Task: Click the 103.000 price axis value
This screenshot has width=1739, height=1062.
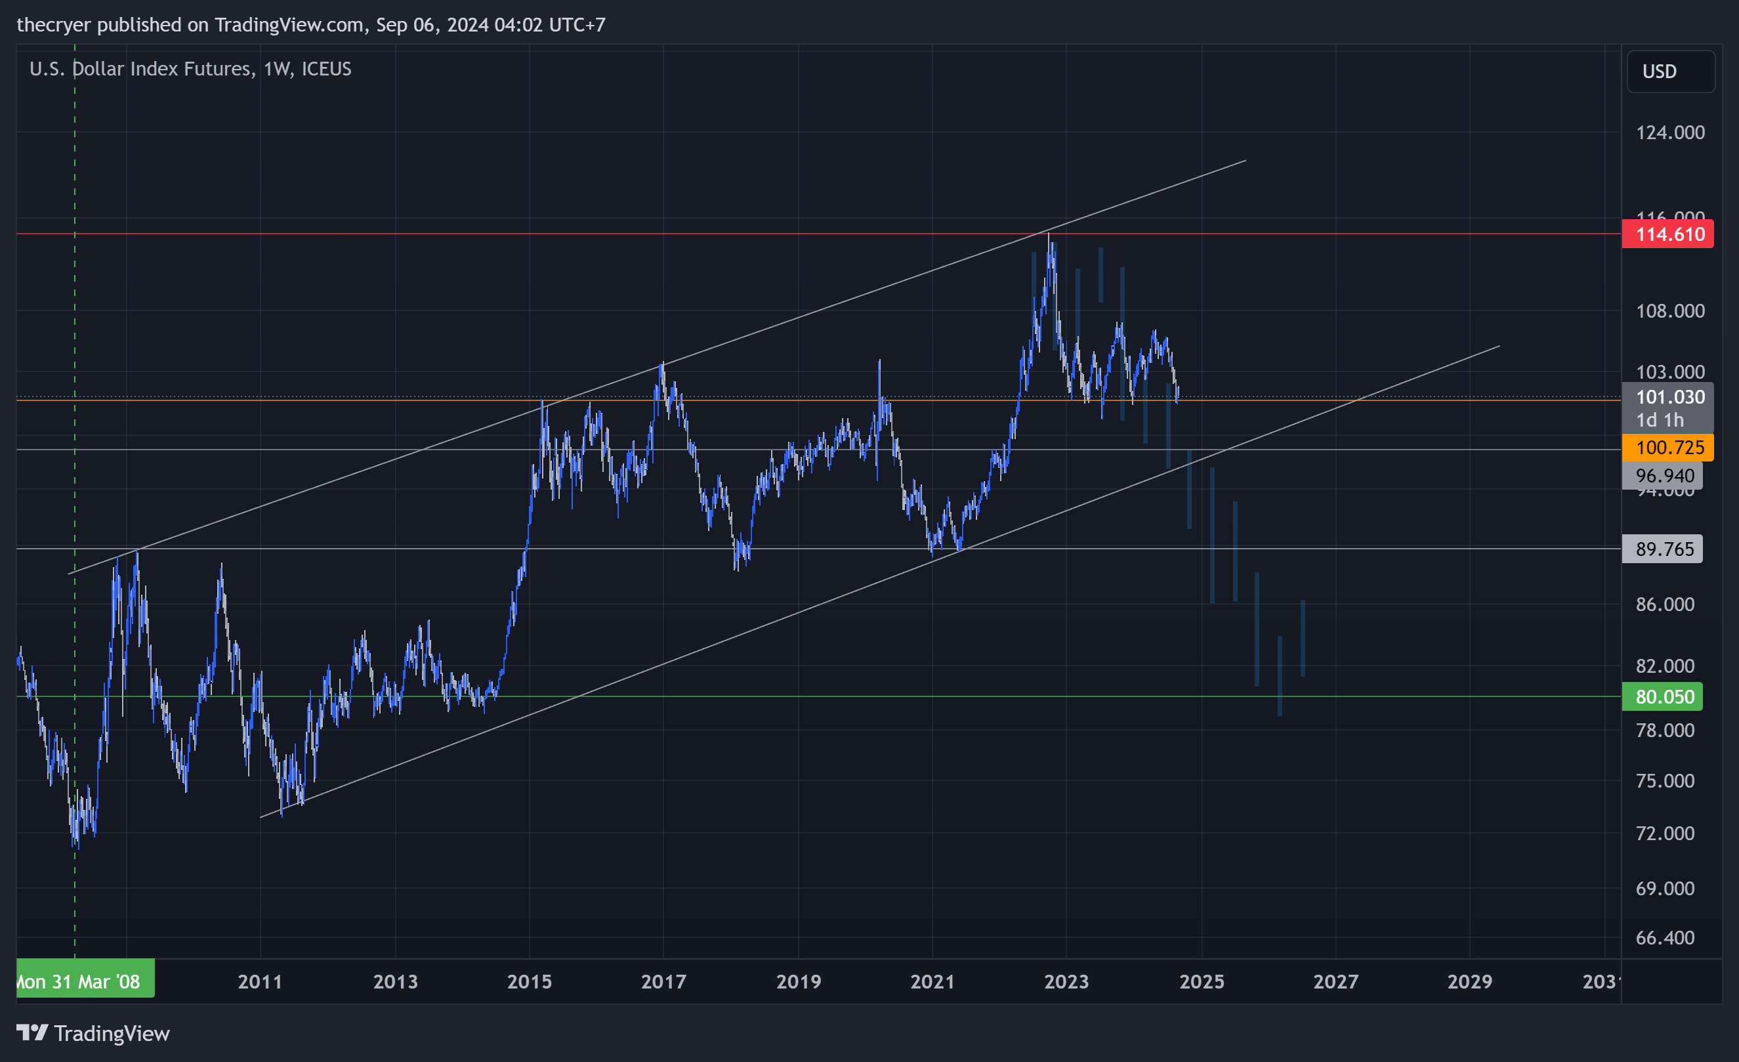Action: click(x=1670, y=372)
